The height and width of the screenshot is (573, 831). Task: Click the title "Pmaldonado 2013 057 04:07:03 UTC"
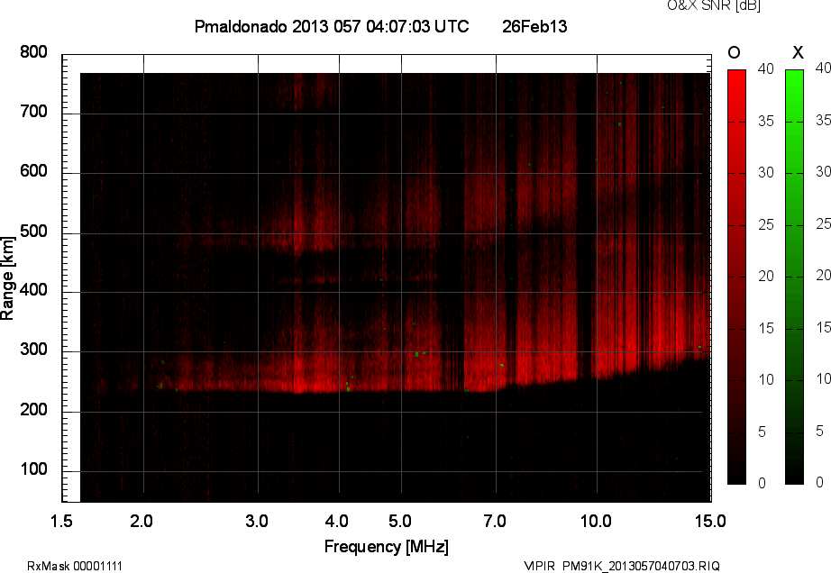click(332, 26)
